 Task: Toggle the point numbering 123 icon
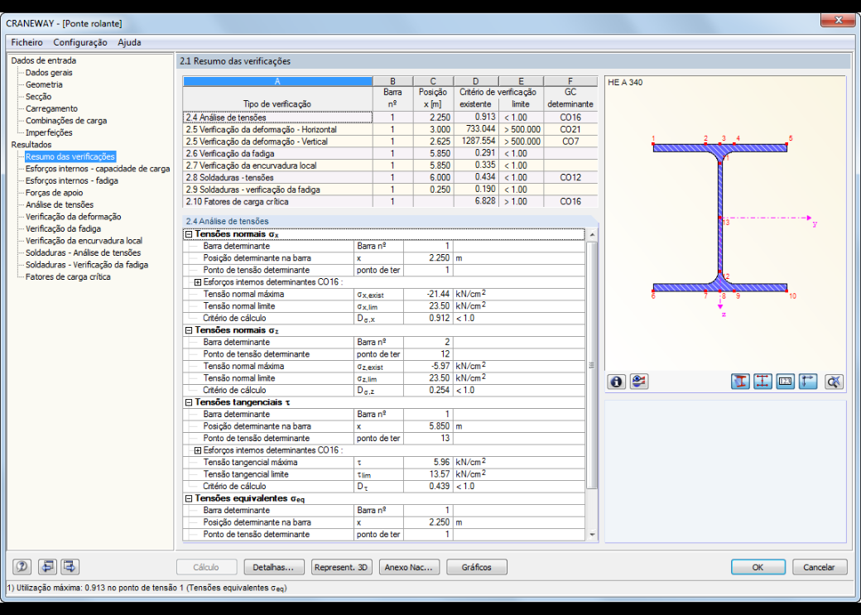tap(785, 382)
